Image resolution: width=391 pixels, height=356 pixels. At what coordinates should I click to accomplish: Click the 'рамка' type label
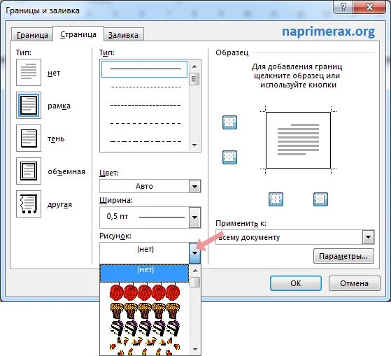coord(59,106)
